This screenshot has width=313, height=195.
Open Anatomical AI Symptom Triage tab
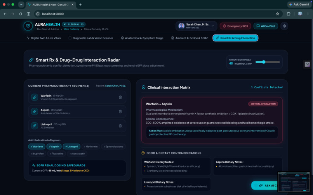click(142, 38)
